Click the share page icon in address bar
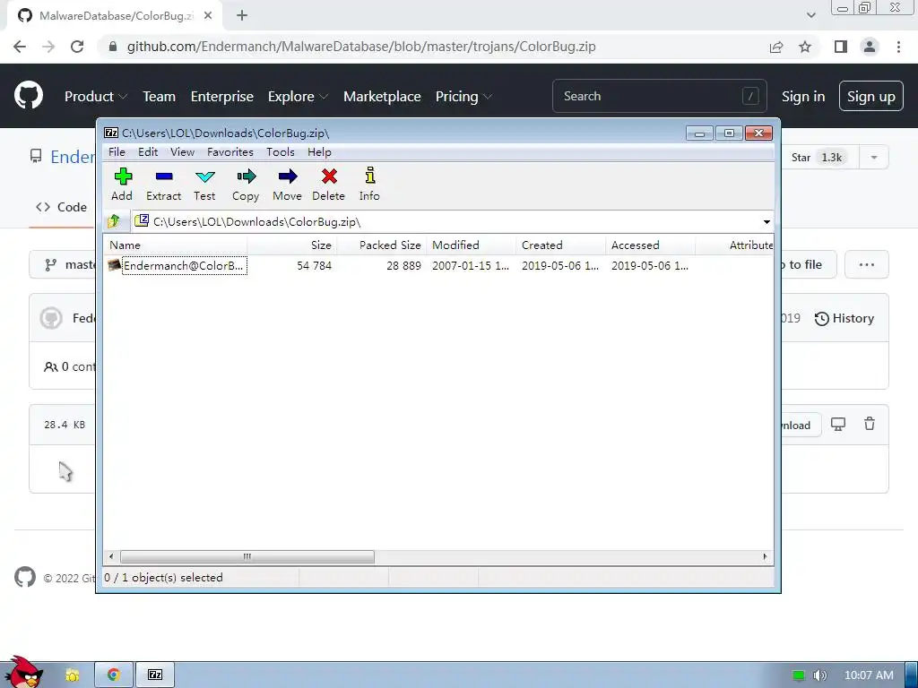This screenshot has height=688, width=918. 776,47
